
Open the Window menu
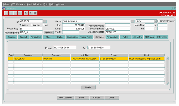point(60,4)
